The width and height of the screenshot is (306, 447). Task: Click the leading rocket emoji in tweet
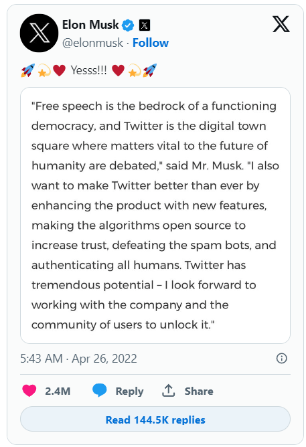click(x=28, y=70)
